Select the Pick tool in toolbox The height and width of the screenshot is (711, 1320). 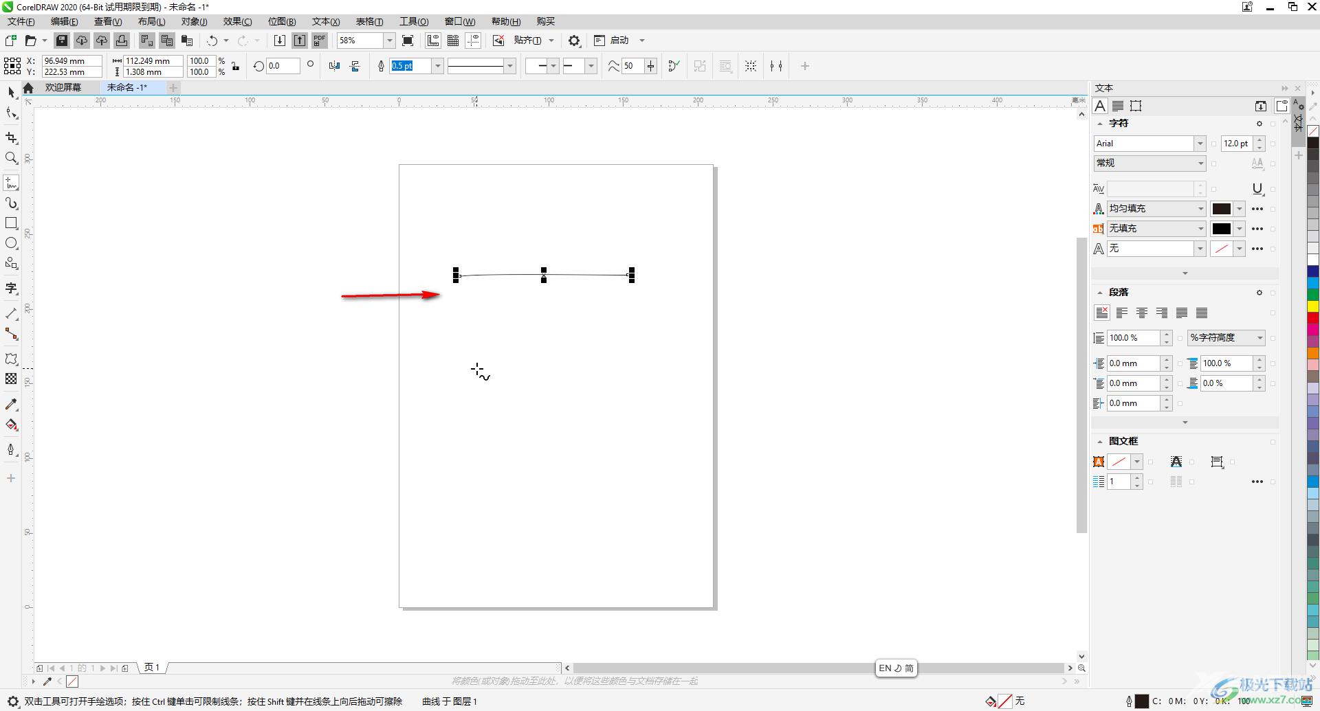tap(11, 93)
